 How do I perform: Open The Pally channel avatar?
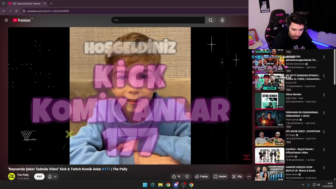[x=12, y=176]
